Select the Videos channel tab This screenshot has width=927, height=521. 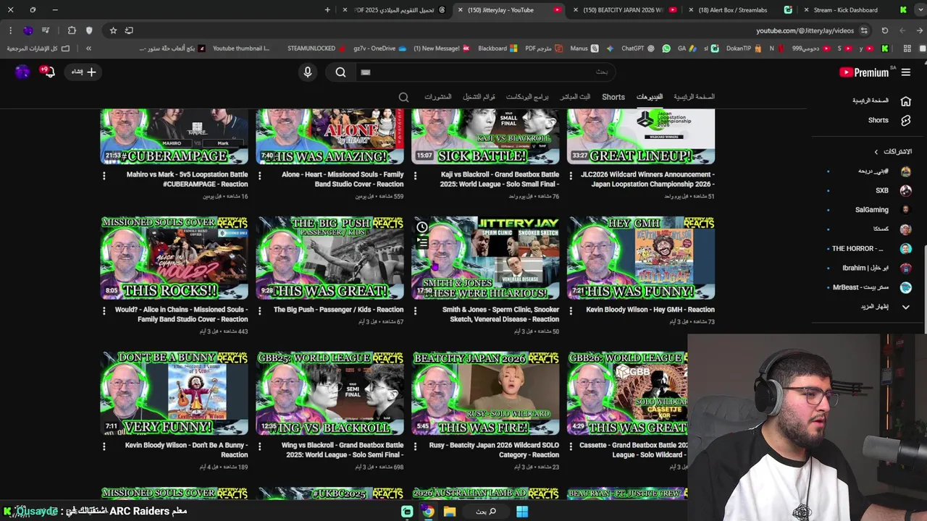(x=650, y=97)
